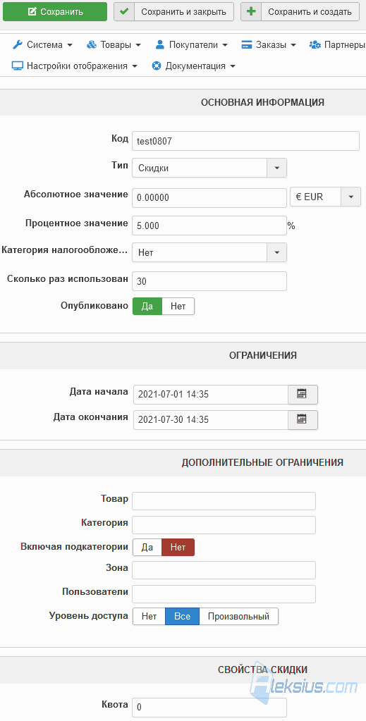Open calendar picker for Дата окончания

pyautogui.click(x=303, y=419)
